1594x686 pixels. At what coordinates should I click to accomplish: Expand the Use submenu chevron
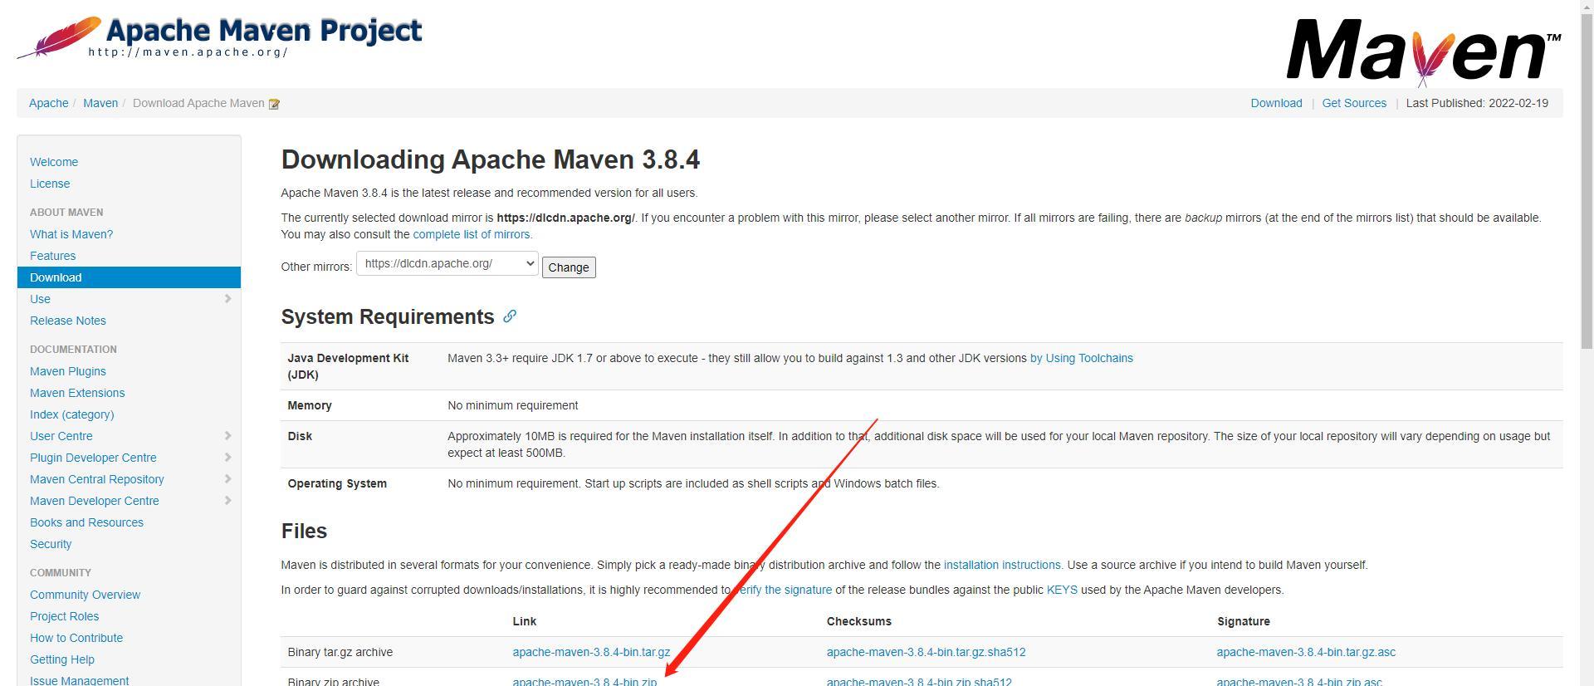(227, 299)
